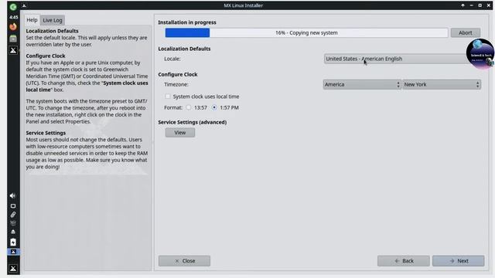495x278 pixels.
Task: Close the installer window with the X
Action: point(488,5)
